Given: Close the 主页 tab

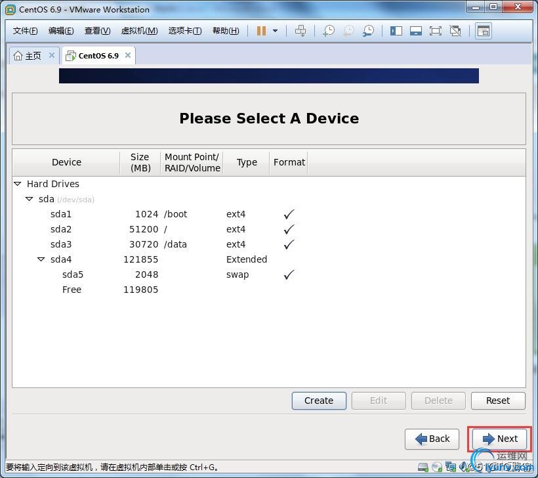Looking at the screenshot, I should [52, 55].
